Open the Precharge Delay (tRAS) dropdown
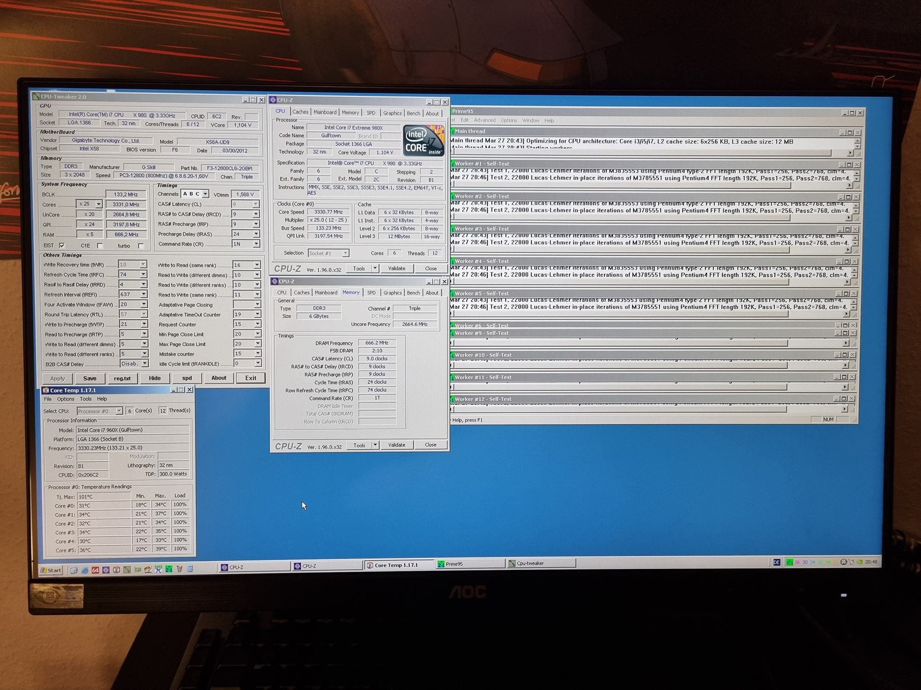Screen dimensions: 921x690 [256, 234]
